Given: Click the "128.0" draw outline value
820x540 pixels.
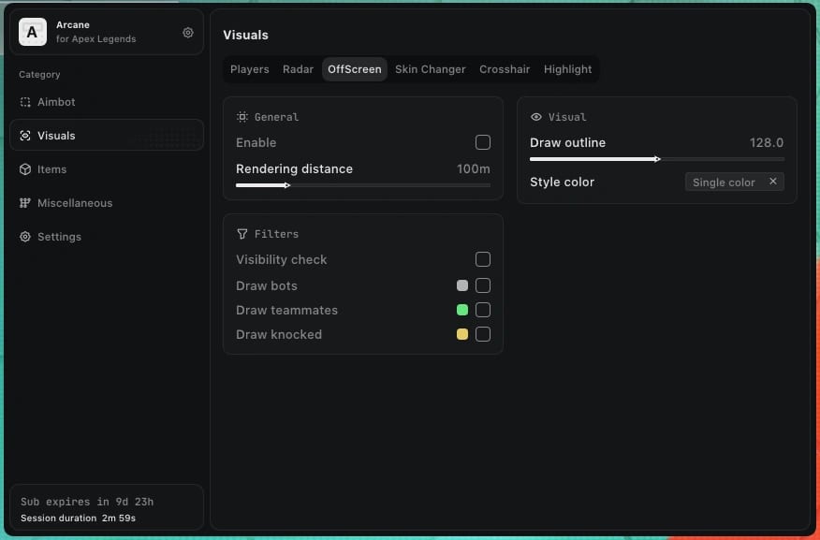Looking at the screenshot, I should point(767,142).
